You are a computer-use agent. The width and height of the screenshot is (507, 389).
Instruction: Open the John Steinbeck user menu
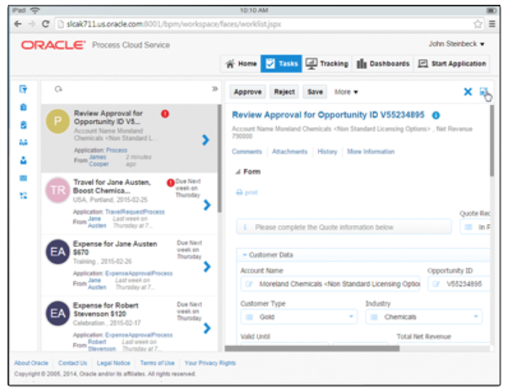click(456, 44)
